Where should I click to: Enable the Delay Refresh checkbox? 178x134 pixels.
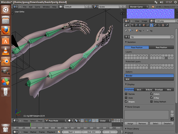[152, 102]
